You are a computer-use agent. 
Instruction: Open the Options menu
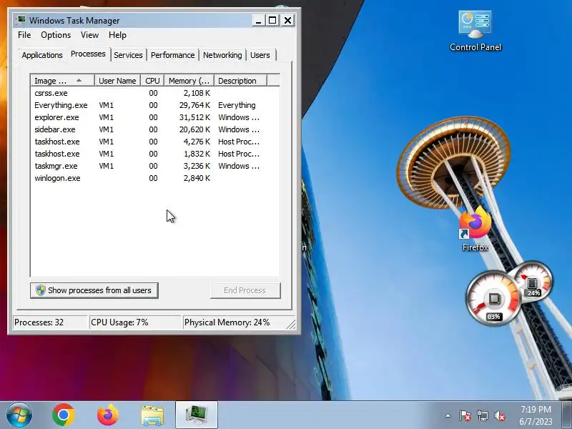point(56,35)
